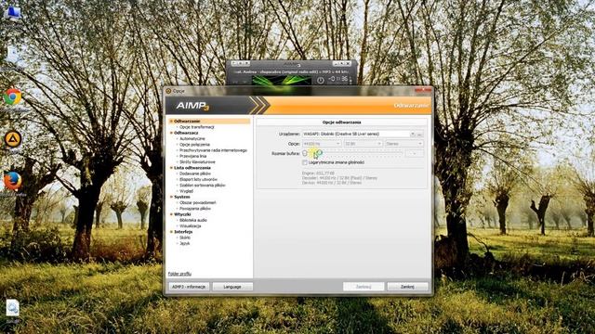Follow the Folder profilu link
The image size is (595, 334).
tap(179, 274)
